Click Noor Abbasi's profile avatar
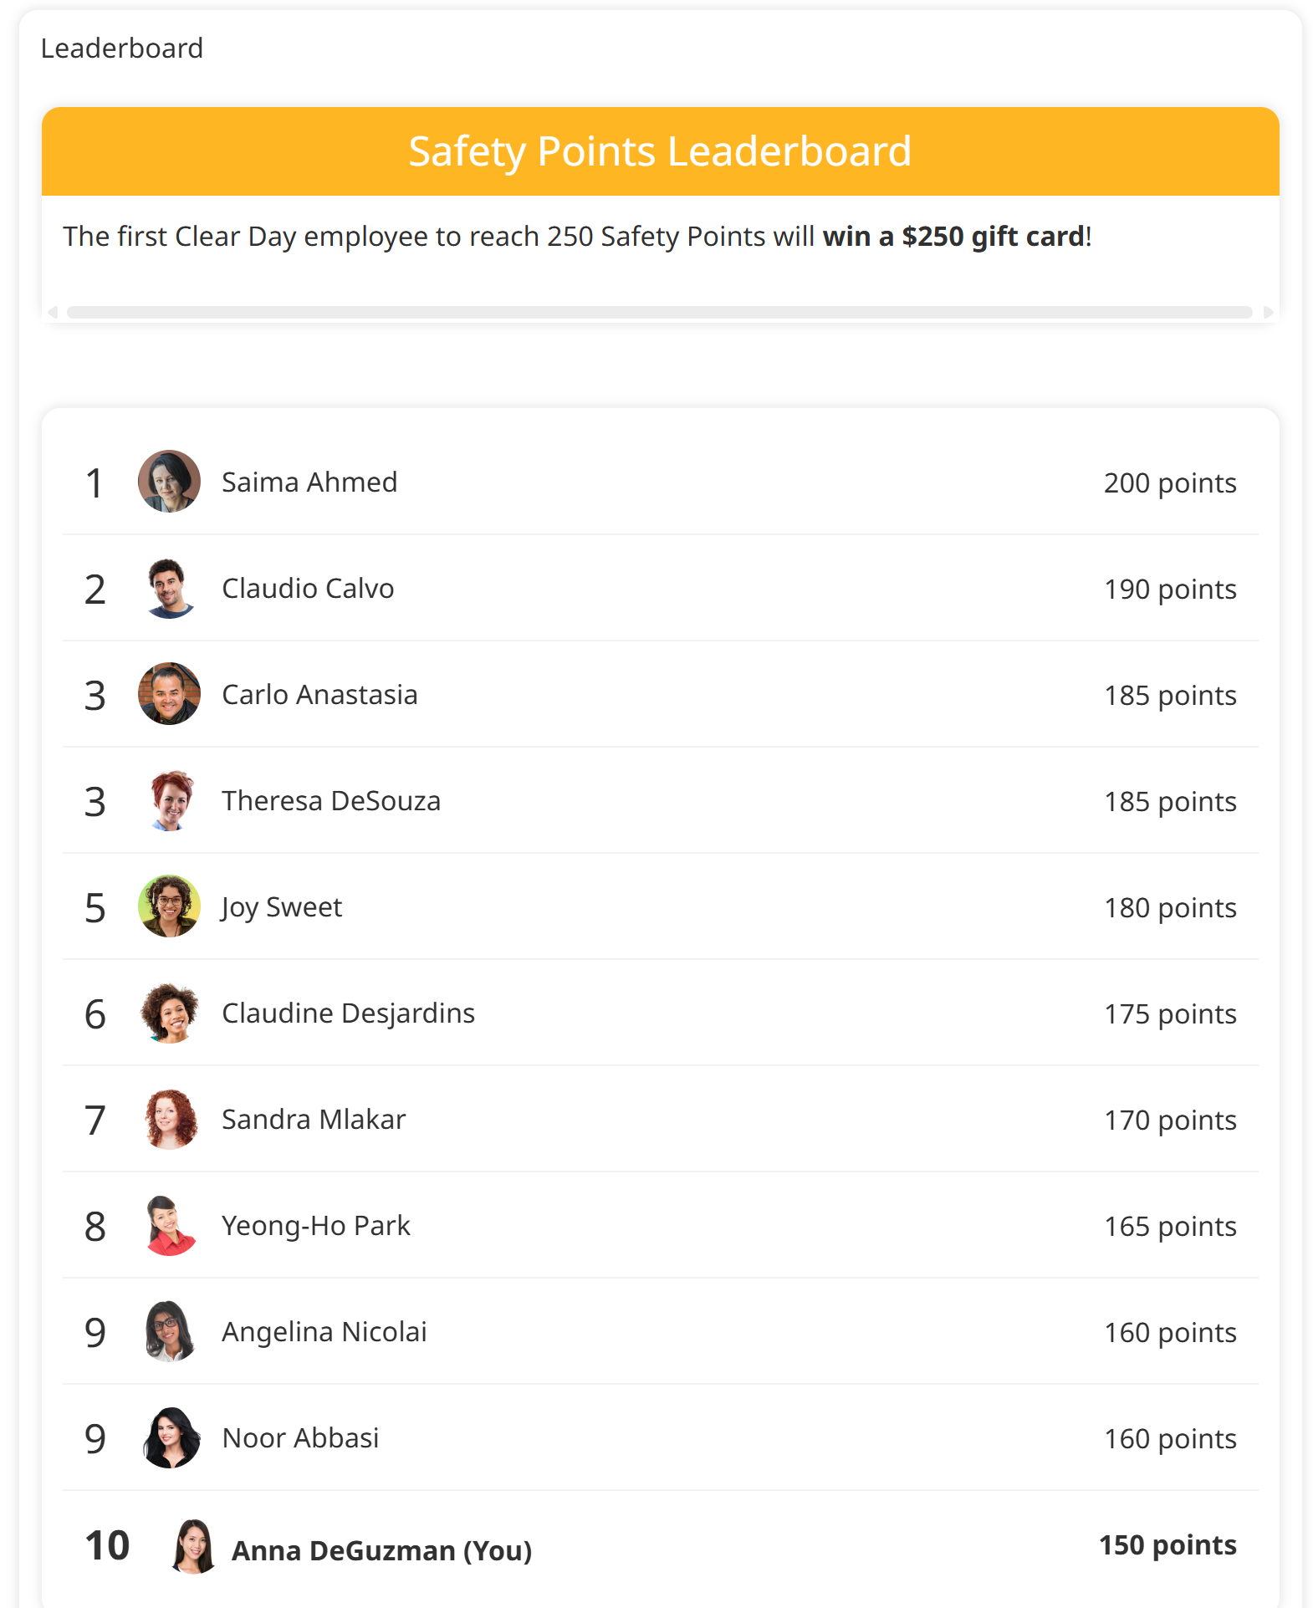 pyautogui.click(x=169, y=1437)
